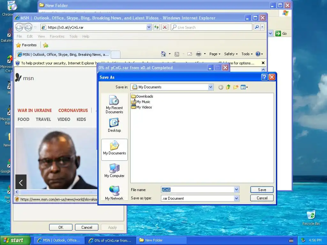Open the My Videos folder
This screenshot has height=245, width=327.
(x=141, y=107)
